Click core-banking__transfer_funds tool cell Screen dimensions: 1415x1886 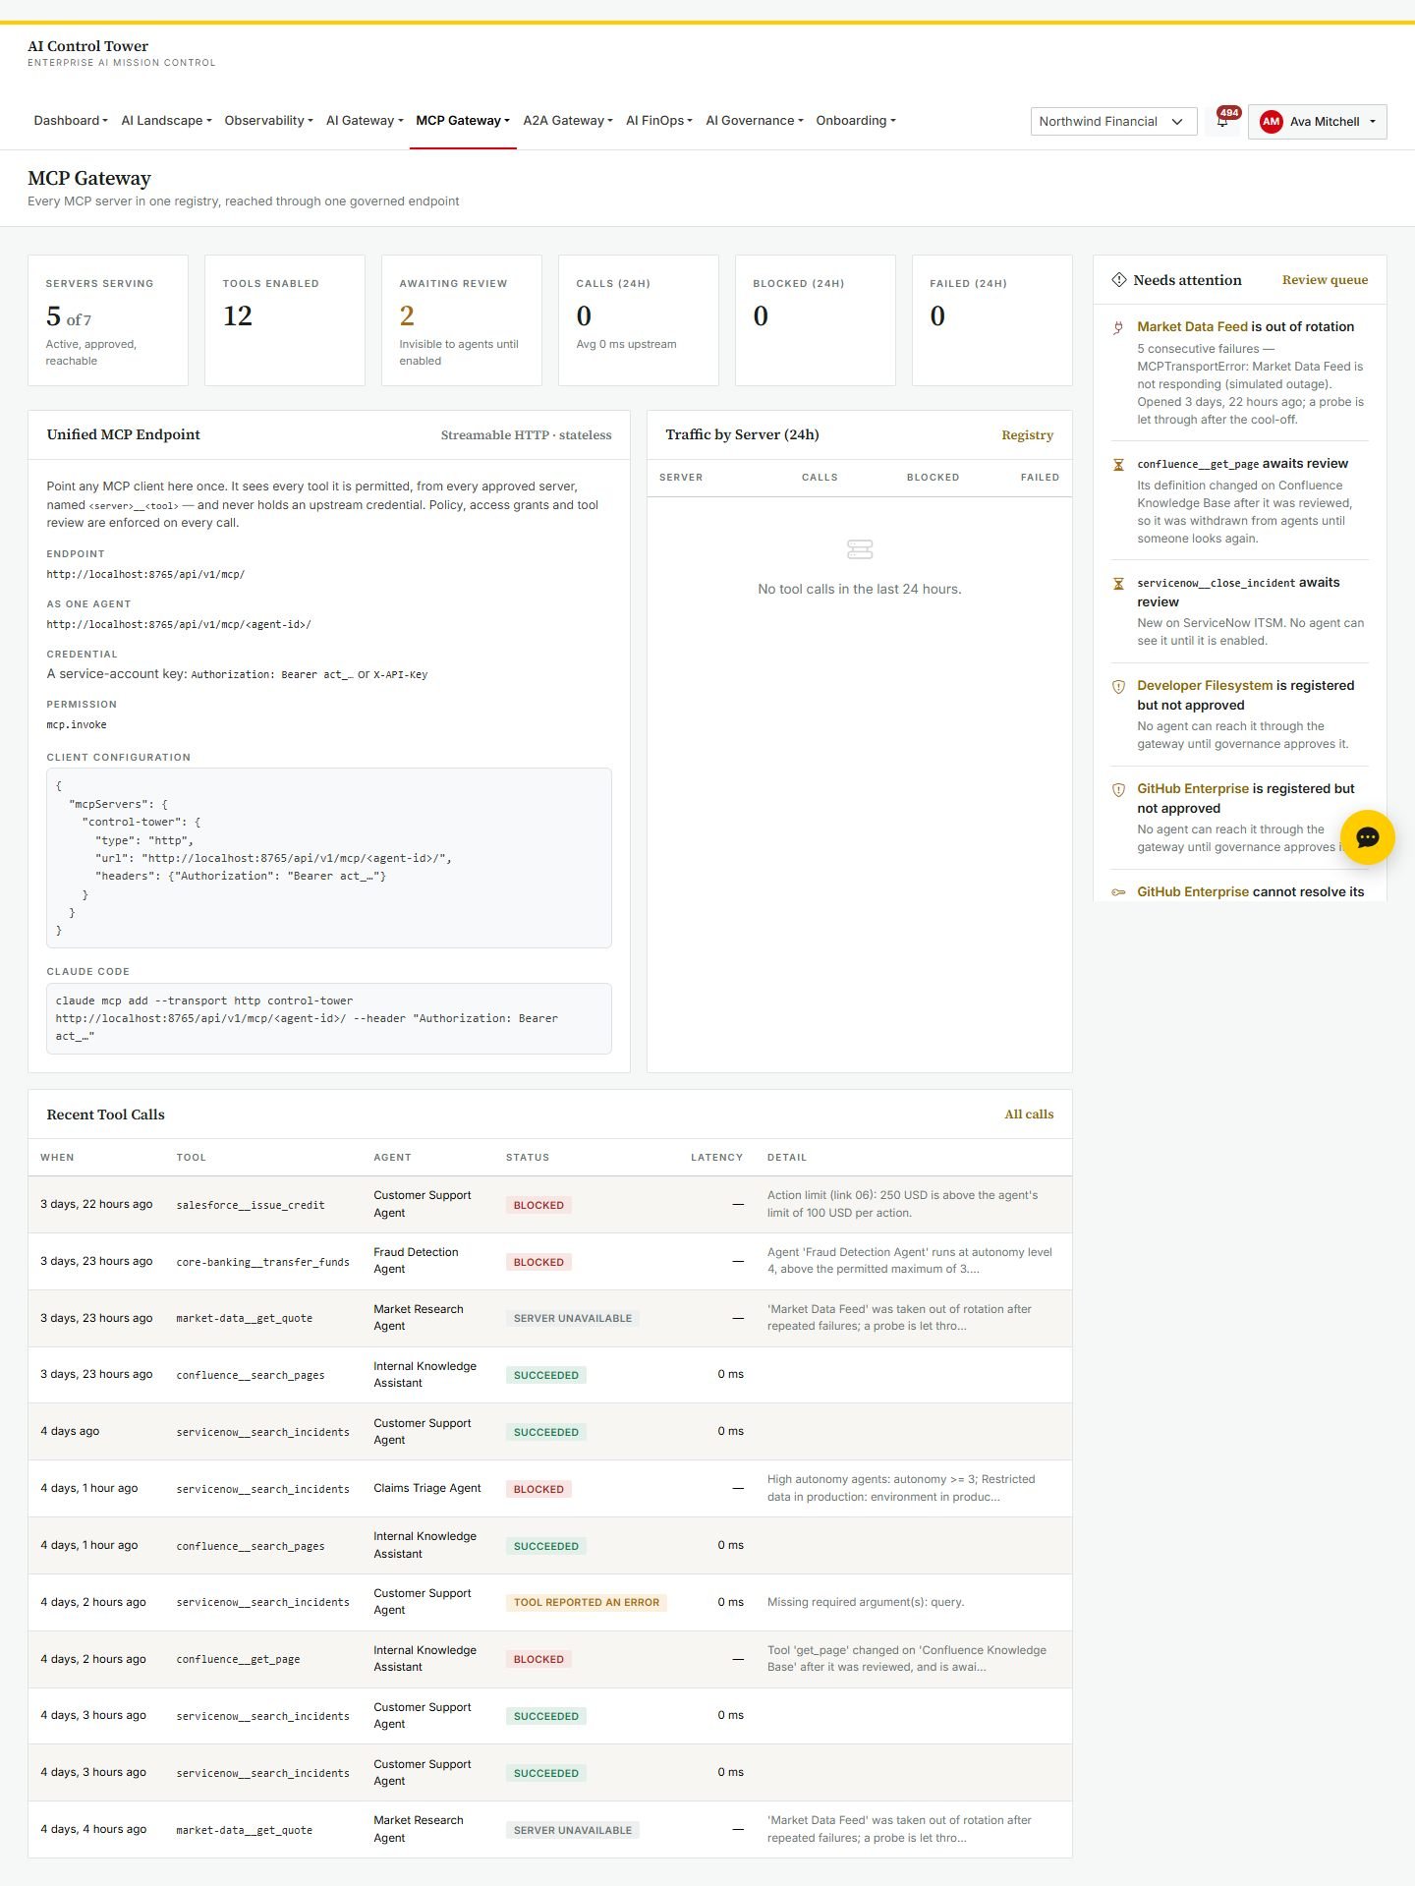tap(262, 1262)
